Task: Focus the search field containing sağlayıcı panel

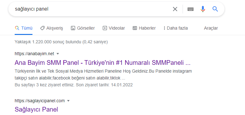Action: 92,9
